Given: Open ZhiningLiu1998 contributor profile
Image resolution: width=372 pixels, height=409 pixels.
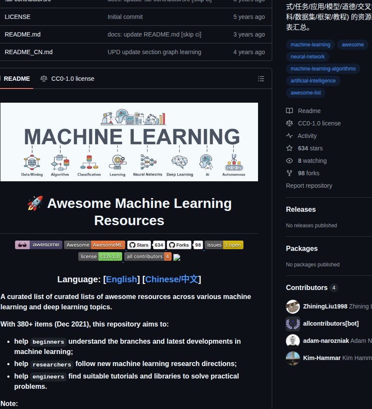Looking at the screenshot, I should pyautogui.click(x=325, y=306).
